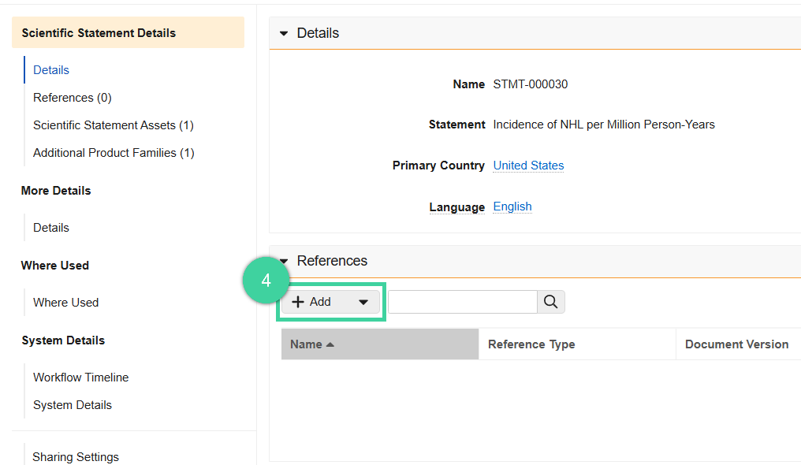This screenshot has height=465, width=801.
Task: Navigate to the Where Used section
Action: [x=65, y=302]
